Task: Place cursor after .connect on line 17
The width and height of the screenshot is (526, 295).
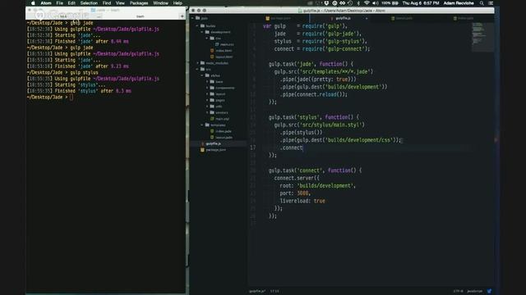Action: (303, 147)
